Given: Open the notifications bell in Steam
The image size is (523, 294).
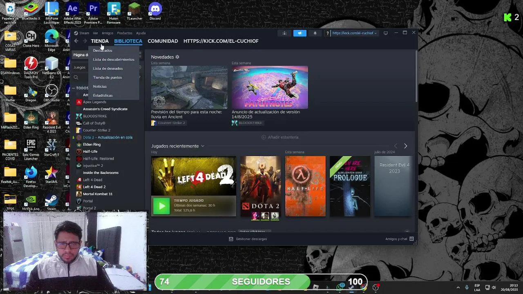Looking at the screenshot, I should tap(315, 33).
